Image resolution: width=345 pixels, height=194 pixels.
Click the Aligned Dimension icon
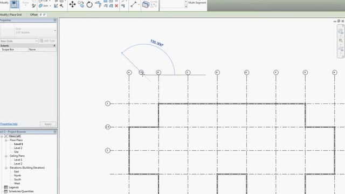[133, 4]
